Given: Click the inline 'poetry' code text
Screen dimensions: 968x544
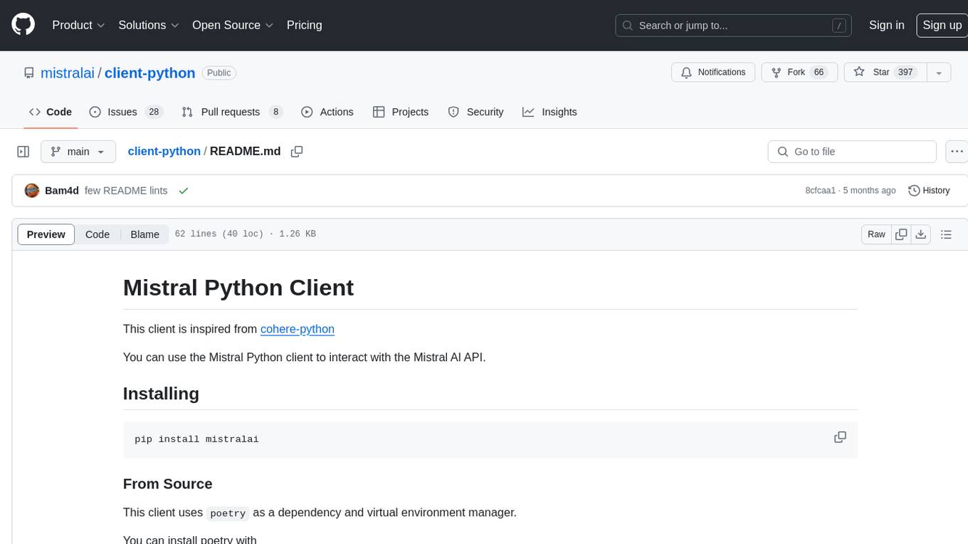Looking at the screenshot, I should pyautogui.click(x=228, y=513).
